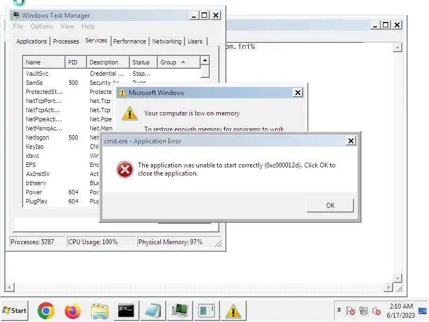The image size is (429, 322).
Task: Select the PlugPlay service row
Action: [62, 201]
